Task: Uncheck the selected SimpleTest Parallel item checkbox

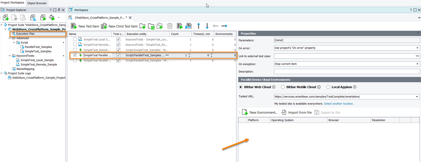Action: [75, 55]
